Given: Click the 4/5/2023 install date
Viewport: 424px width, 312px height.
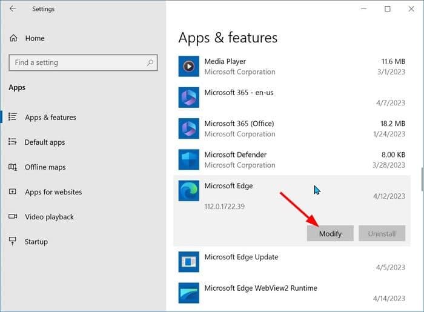Looking at the screenshot, I should [x=391, y=267].
